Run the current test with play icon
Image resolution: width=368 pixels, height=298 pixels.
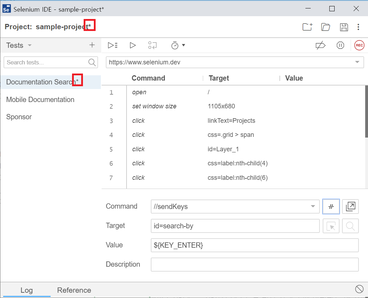(133, 45)
